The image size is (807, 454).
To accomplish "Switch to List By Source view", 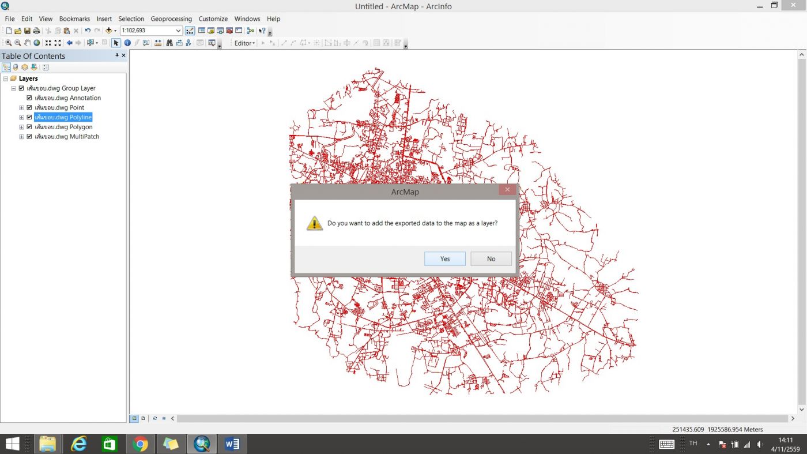I will (16, 67).
